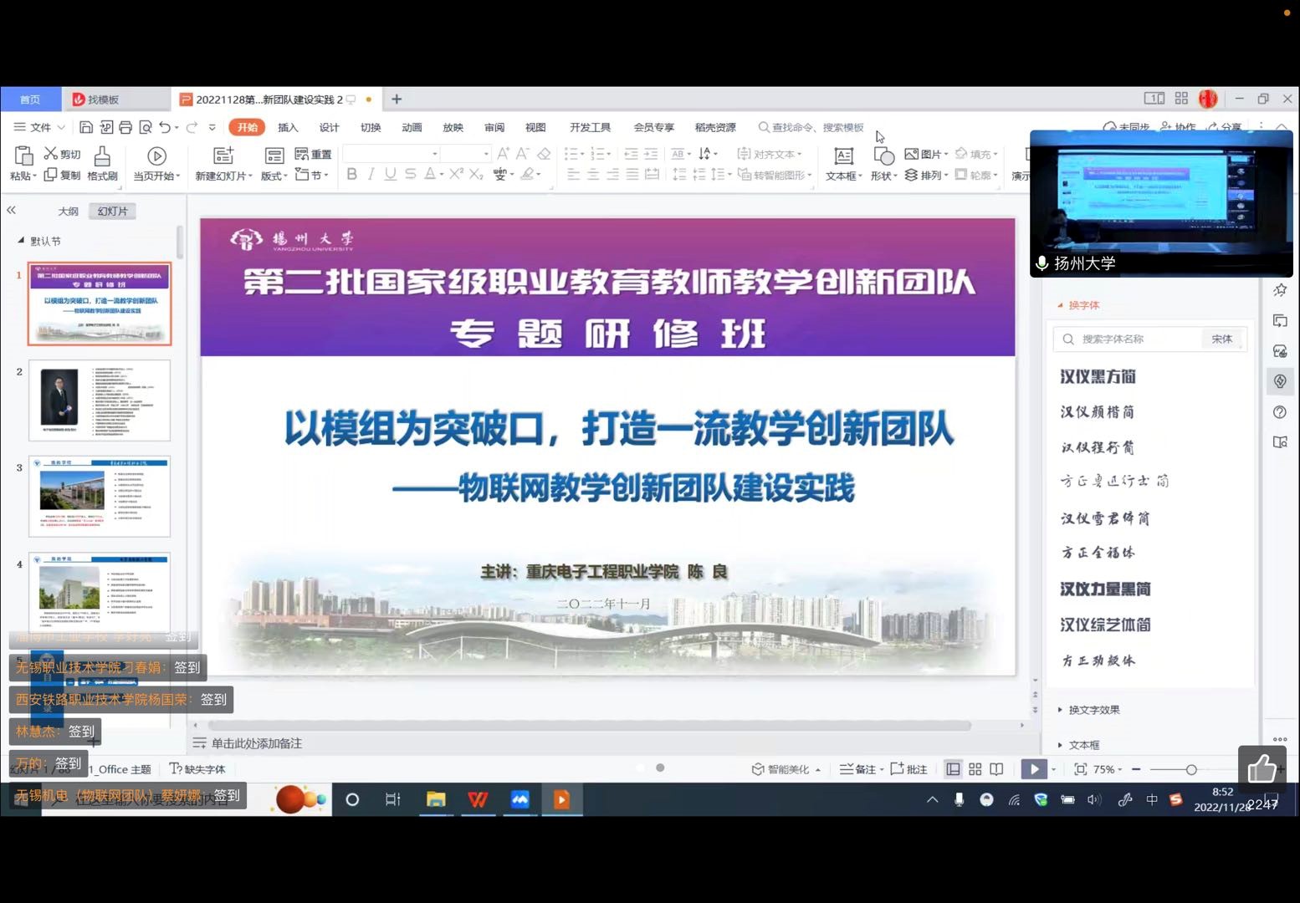The height and width of the screenshot is (903, 1300).
Task: Expand the 换文字效果 section
Action: click(1093, 710)
